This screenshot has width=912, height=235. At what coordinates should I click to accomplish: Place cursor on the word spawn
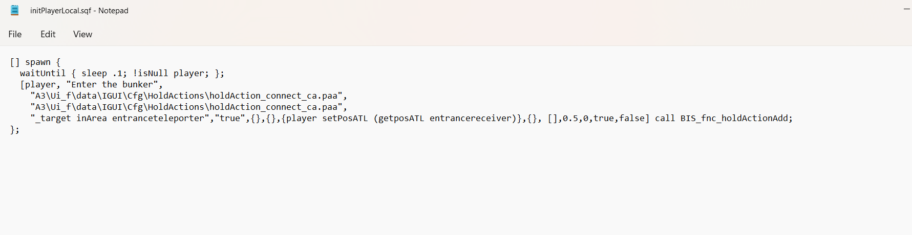tap(38, 62)
